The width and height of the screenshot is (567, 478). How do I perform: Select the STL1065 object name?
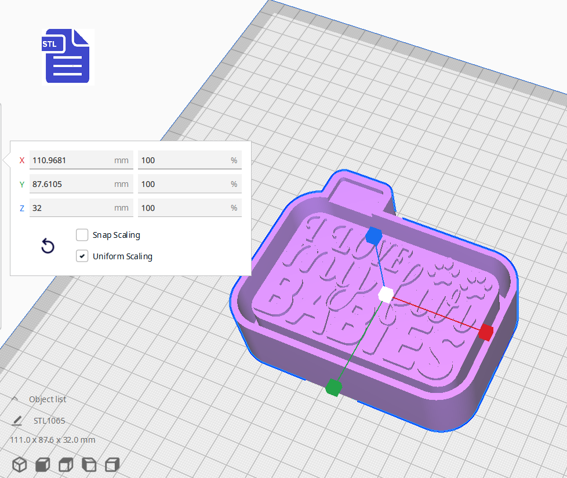click(x=49, y=421)
